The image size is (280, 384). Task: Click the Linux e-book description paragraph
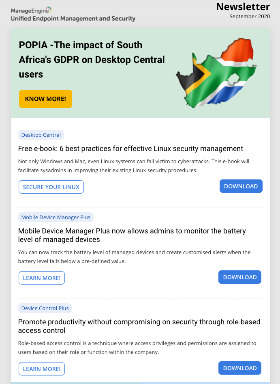pos(134,166)
